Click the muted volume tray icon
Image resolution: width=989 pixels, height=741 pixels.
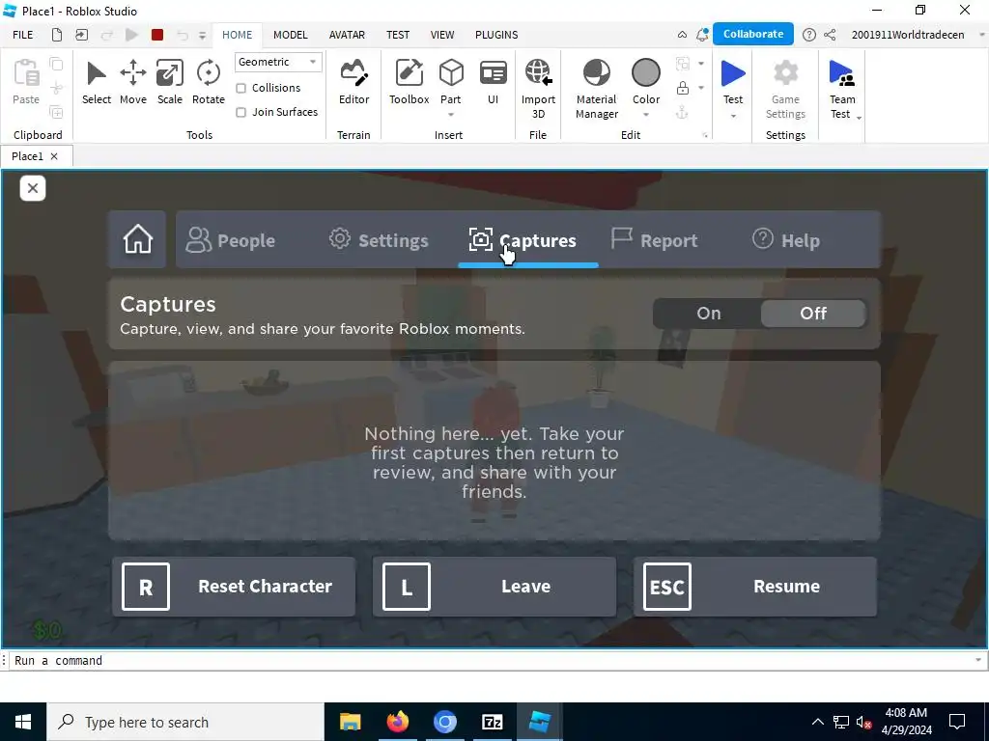coord(863,722)
